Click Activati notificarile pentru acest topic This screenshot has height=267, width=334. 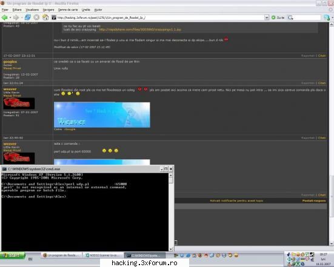pos(236,200)
